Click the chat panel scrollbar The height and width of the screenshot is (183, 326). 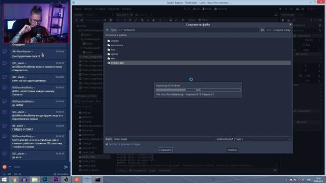click(x=70, y=145)
